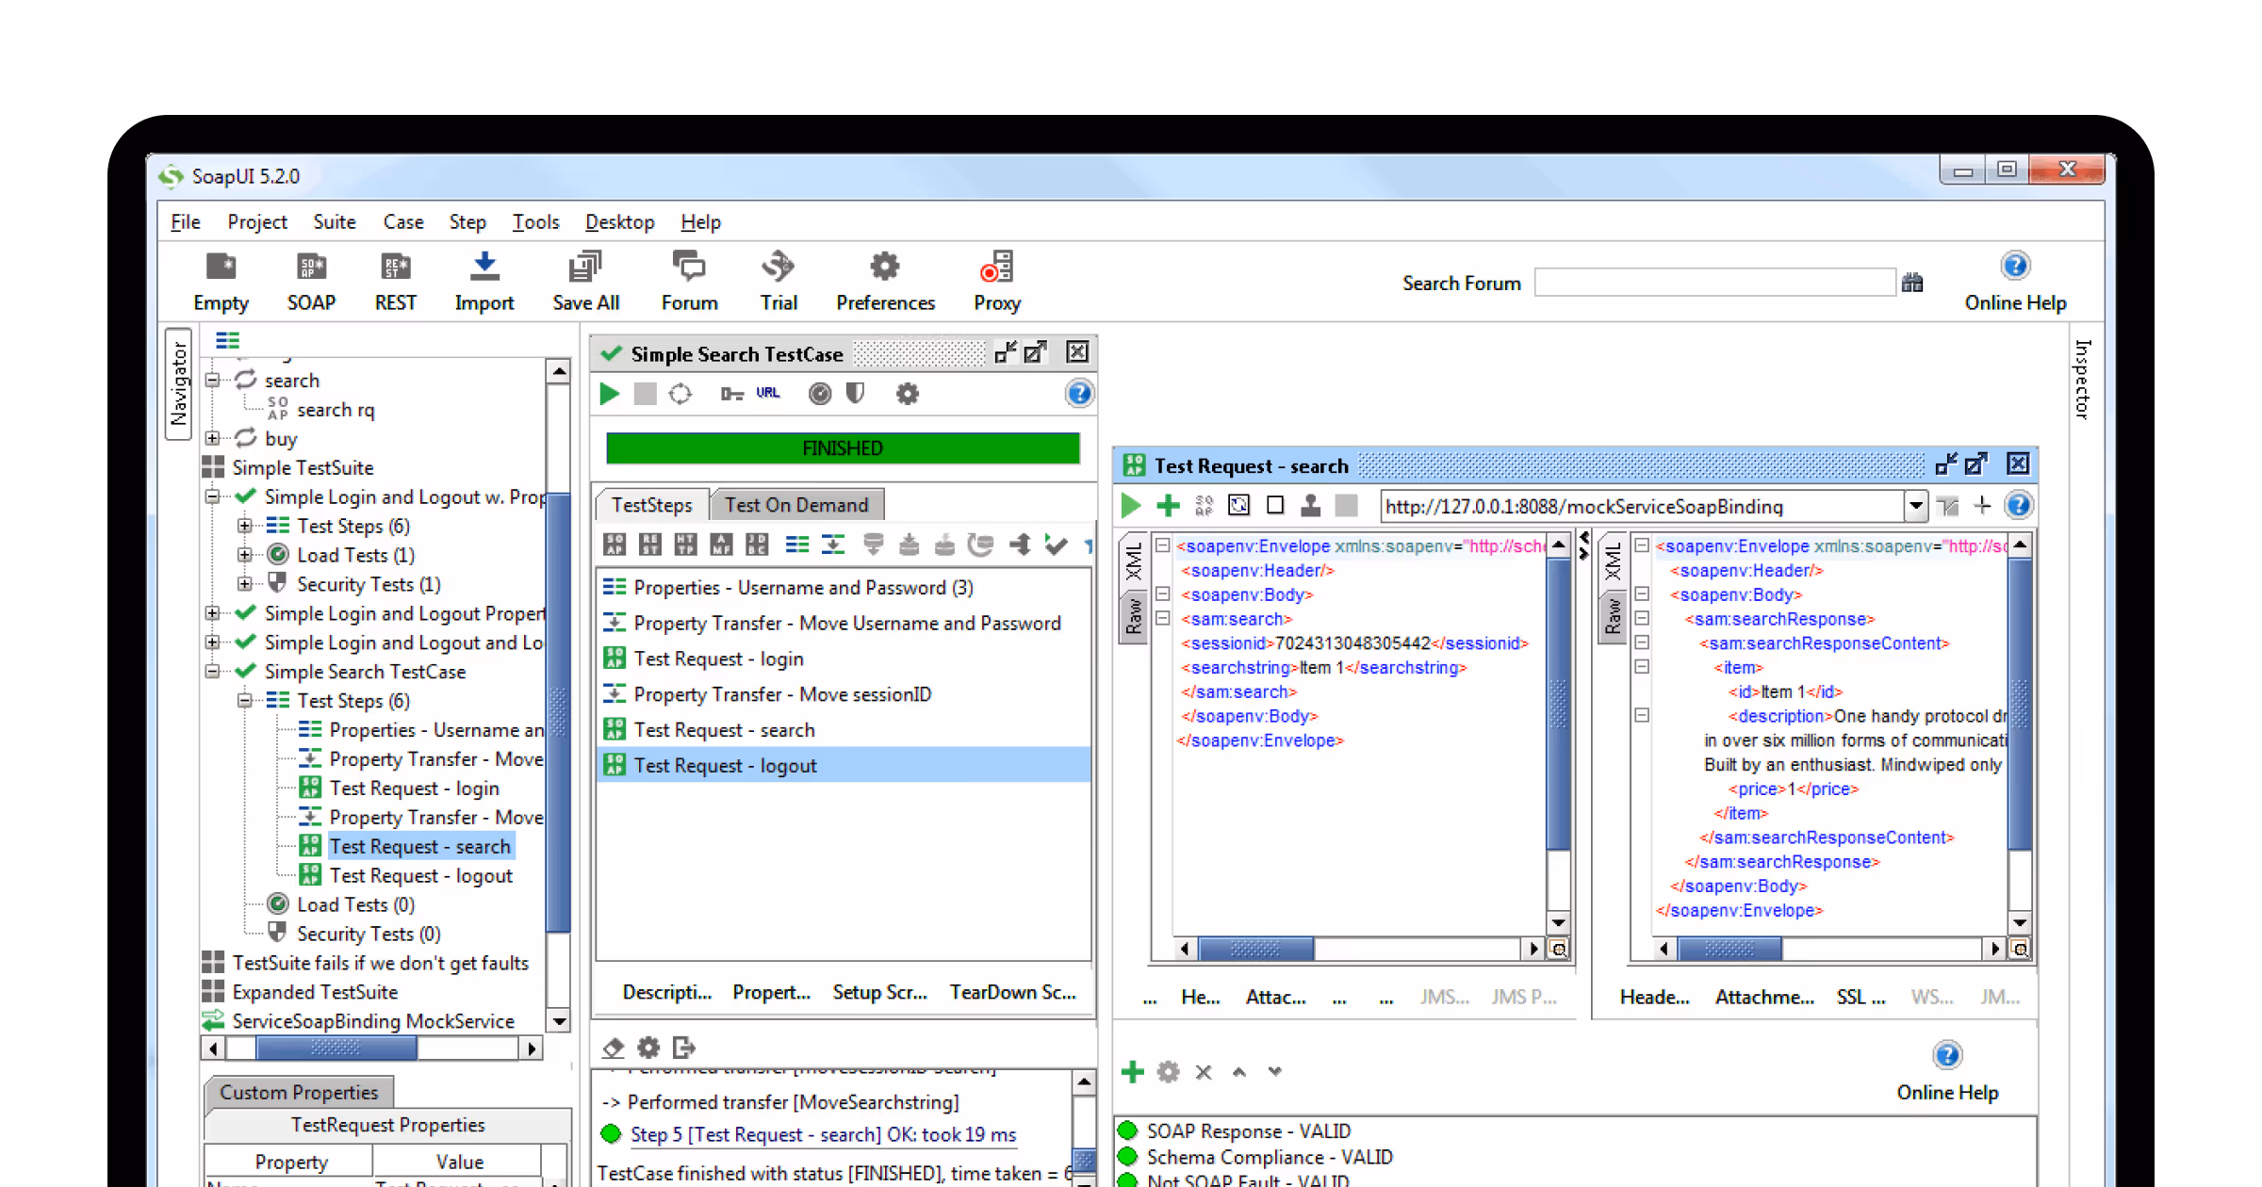Run the Simple Search TestCase

click(609, 394)
